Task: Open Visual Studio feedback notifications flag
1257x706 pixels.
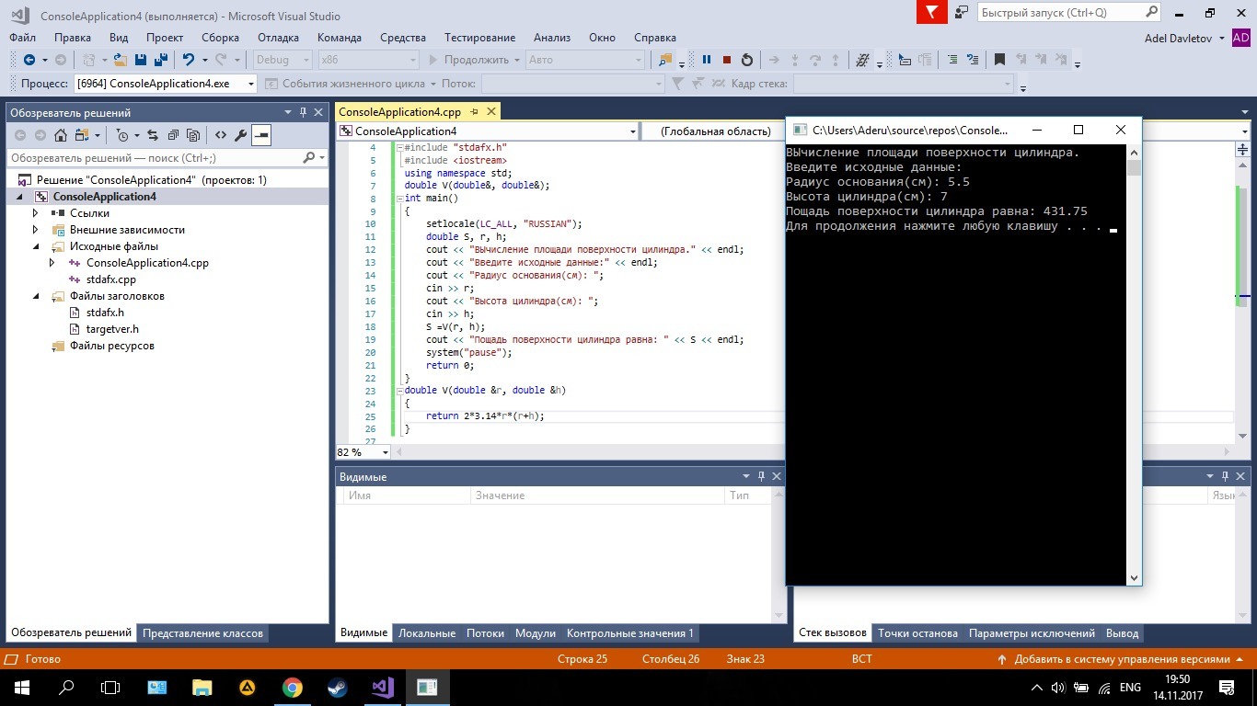Action: (x=932, y=13)
